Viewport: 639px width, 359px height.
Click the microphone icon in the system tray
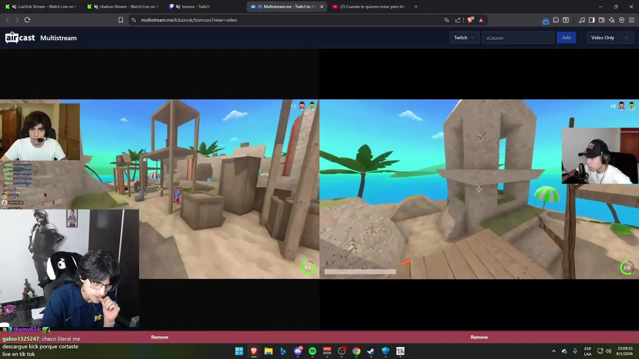[575, 351]
